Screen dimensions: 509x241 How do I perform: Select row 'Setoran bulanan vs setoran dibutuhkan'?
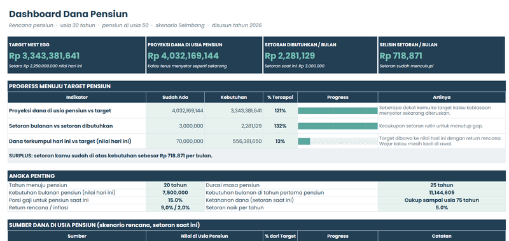[256, 126]
